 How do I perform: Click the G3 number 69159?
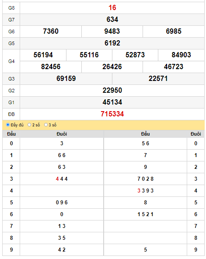[66, 79]
